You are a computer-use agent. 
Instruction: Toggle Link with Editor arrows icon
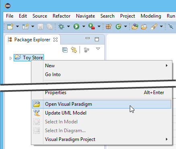[x=74, y=50]
